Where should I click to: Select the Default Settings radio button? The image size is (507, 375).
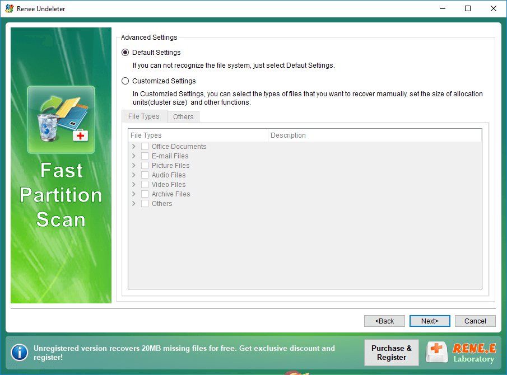pos(125,52)
